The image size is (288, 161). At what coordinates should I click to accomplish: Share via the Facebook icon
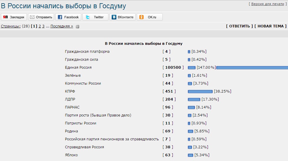pyautogui.click(x=60, y=17)
